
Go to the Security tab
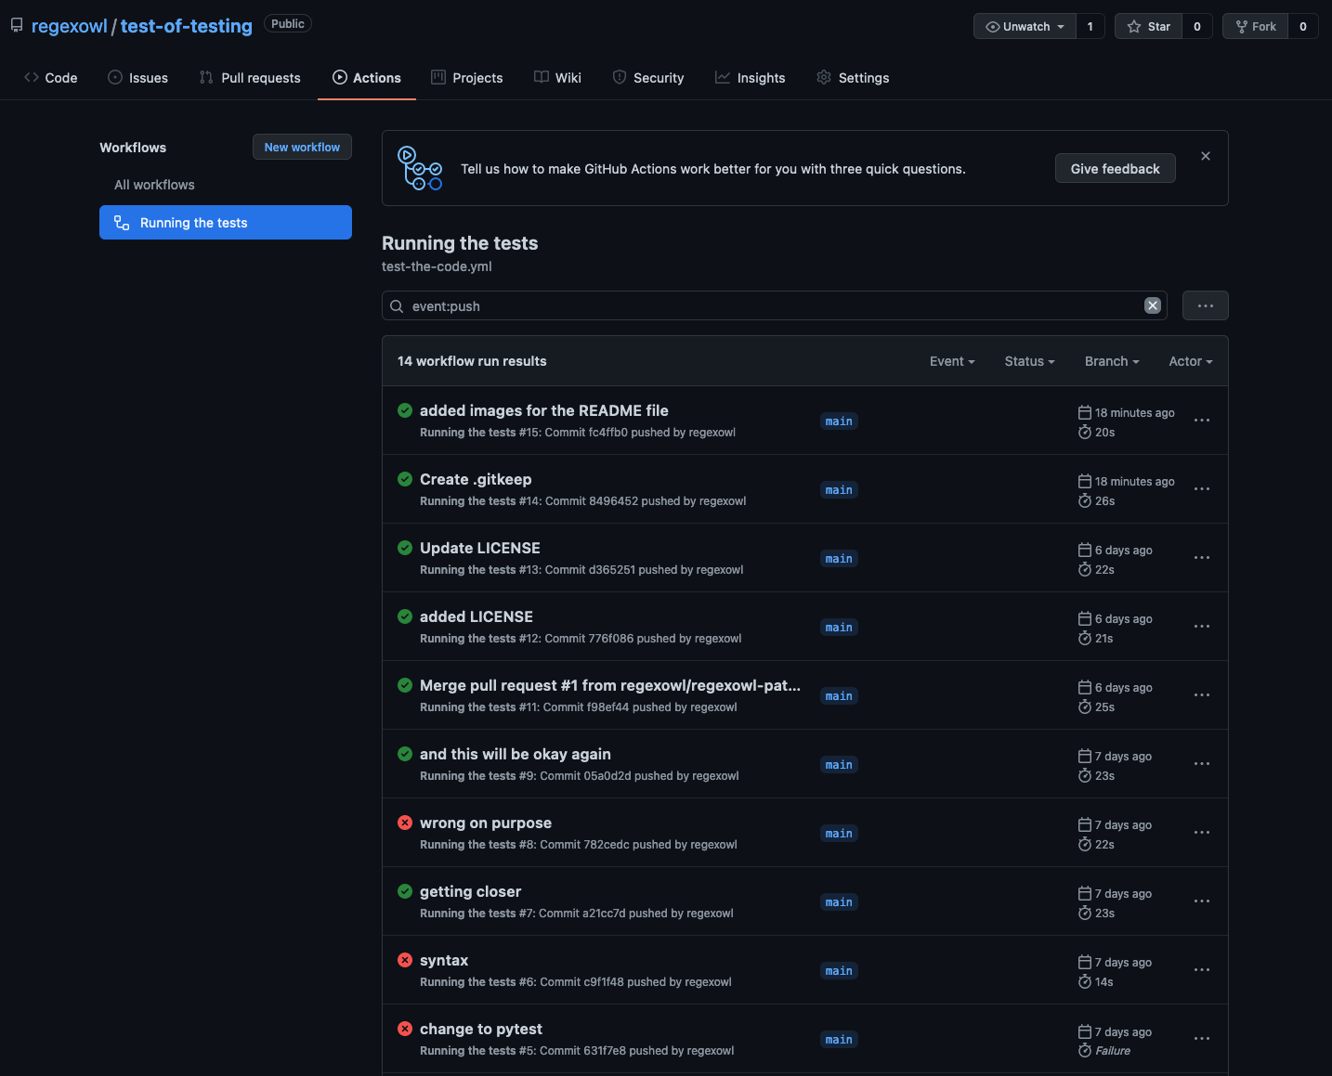click(648, 78)
